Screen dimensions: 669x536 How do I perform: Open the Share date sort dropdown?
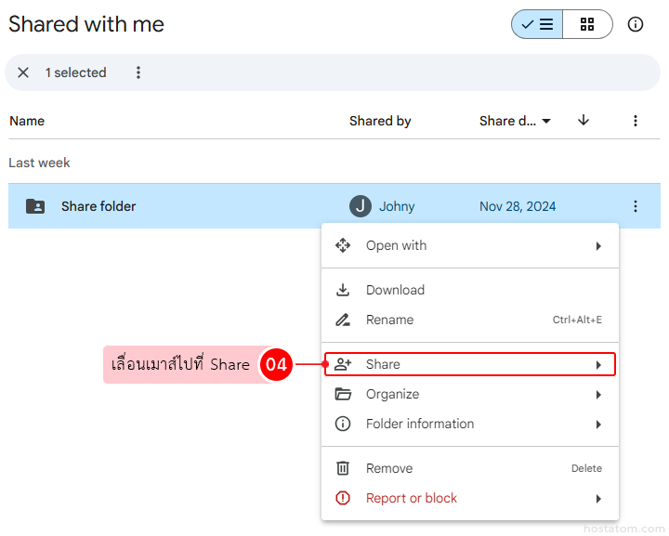pyautogui.click(x=516, y=121)
